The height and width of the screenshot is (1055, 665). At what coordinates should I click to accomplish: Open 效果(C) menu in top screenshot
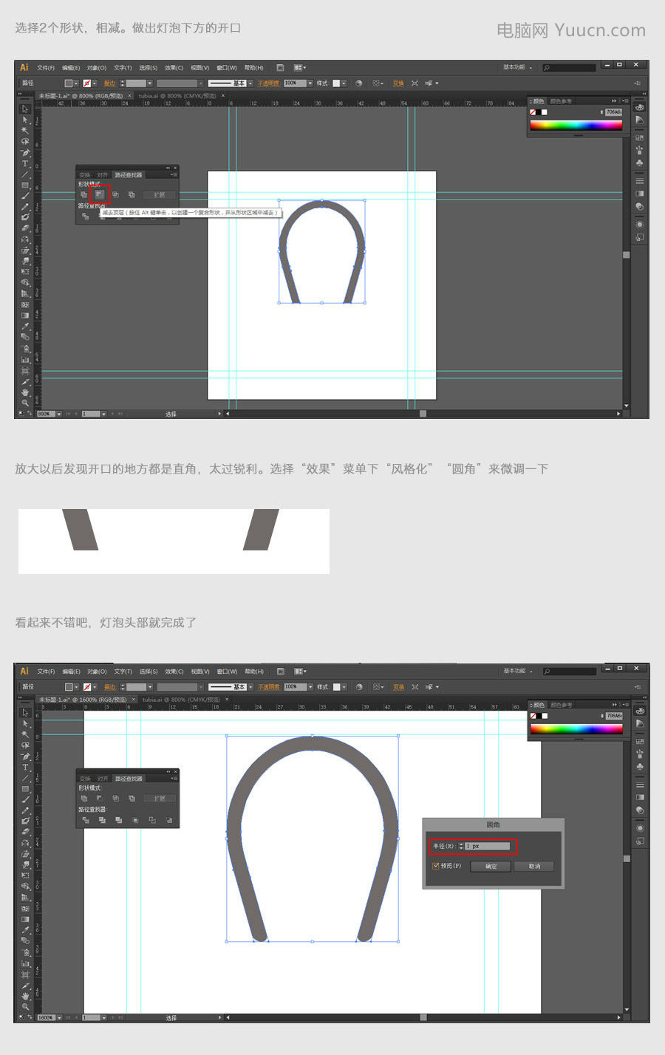(174, 68)
